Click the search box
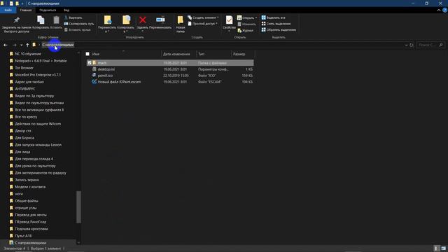The width and height of the screenshot is (448, 252). (430, 45)
